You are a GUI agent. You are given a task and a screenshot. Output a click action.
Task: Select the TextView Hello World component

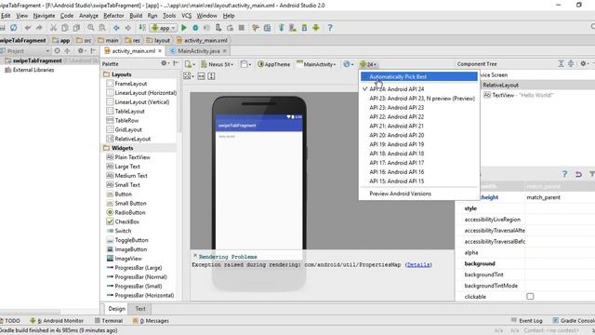[x=519, y=95]
